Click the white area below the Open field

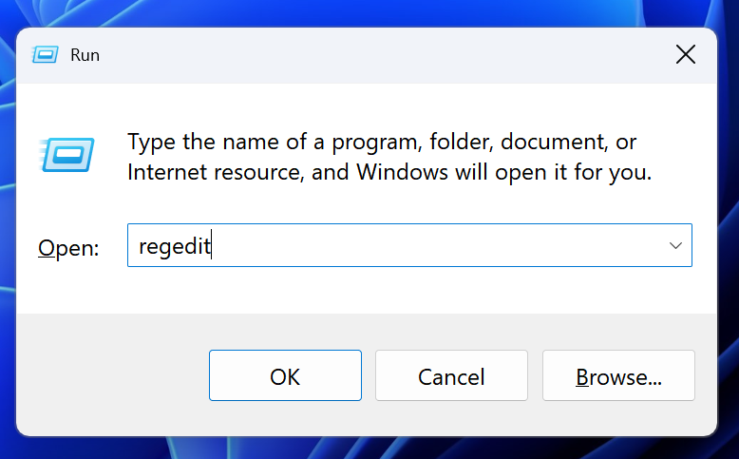[x=409, y=290]
